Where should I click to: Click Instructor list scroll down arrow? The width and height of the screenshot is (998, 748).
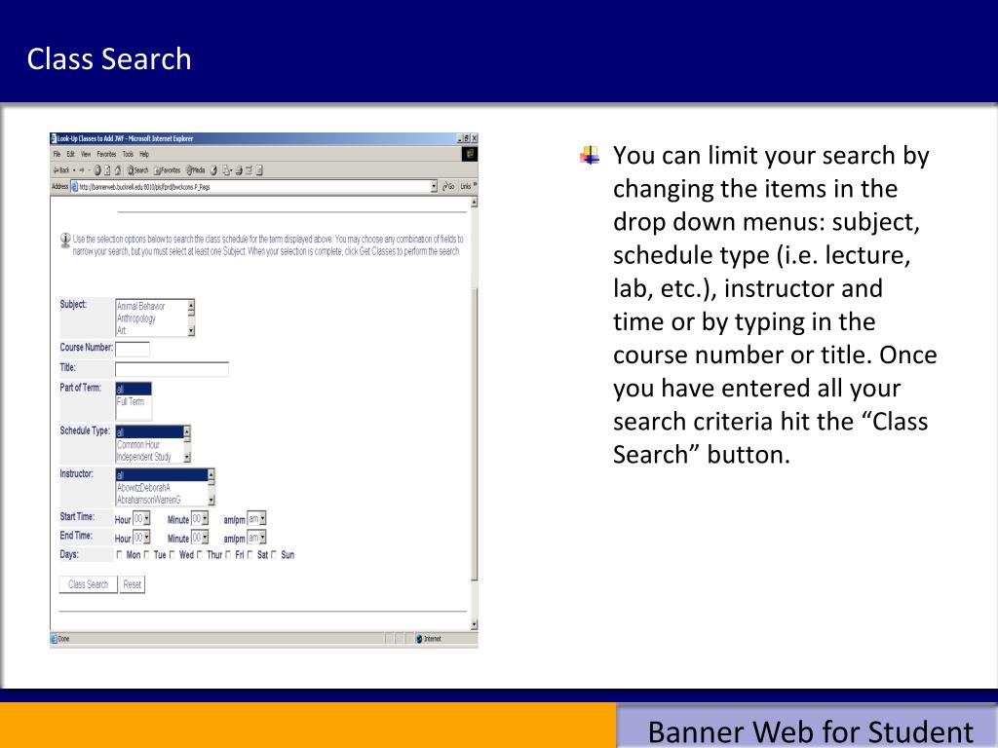click(211, 501)
